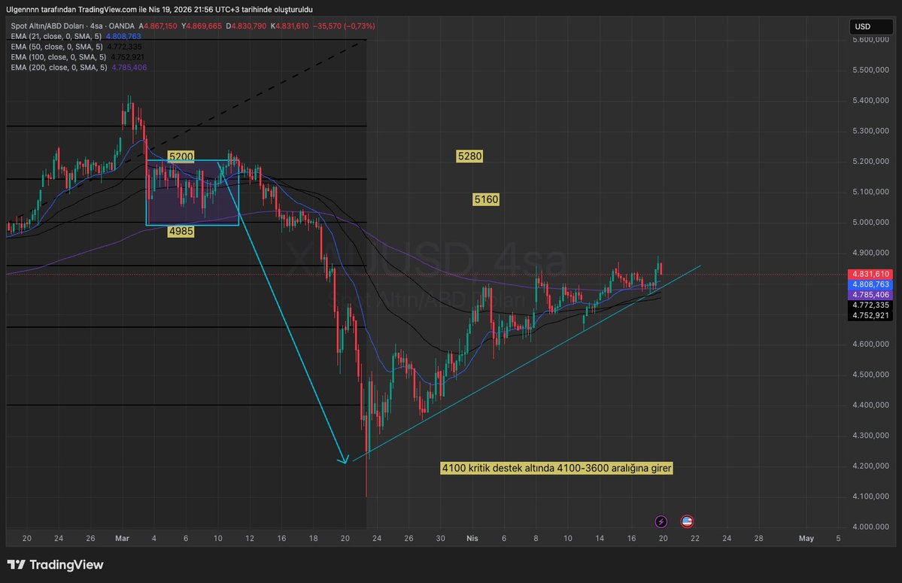902x583 pixels.
Task: Select the EMA (50, close, 0, SMA, 5) legend
Action: (x=57, y=47)
